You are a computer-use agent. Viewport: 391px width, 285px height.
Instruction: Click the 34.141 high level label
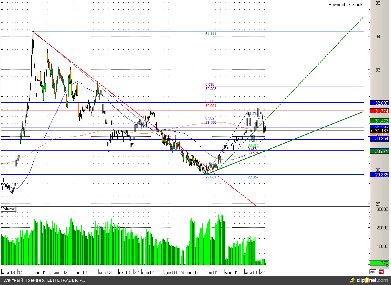click(211, 34)
